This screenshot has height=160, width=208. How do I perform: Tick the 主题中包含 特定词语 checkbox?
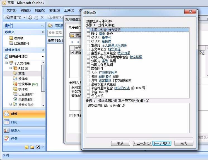click(88, 30)
